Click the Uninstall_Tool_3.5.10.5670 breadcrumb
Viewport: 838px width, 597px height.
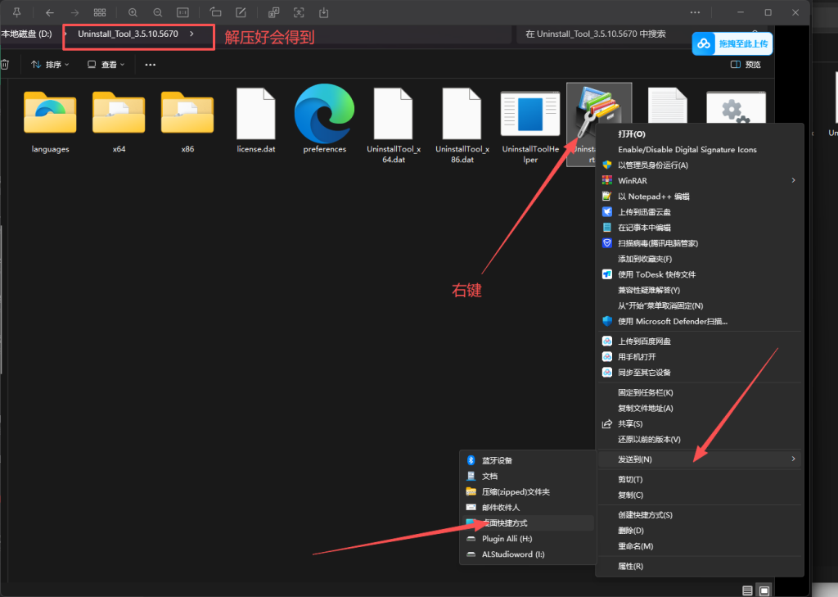tap(128, 34)
